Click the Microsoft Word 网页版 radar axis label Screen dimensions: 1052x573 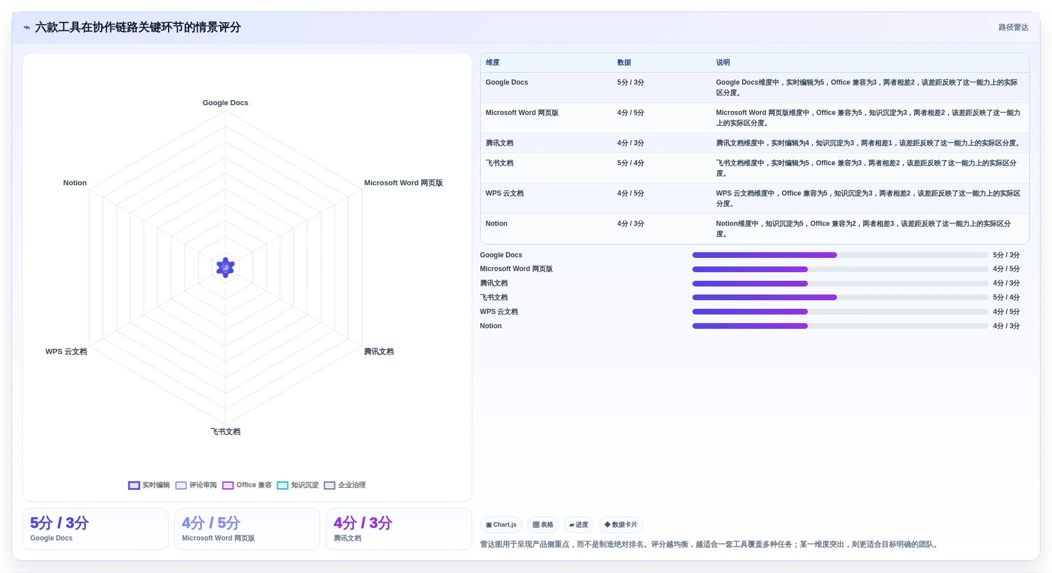[x=404, y=183]
